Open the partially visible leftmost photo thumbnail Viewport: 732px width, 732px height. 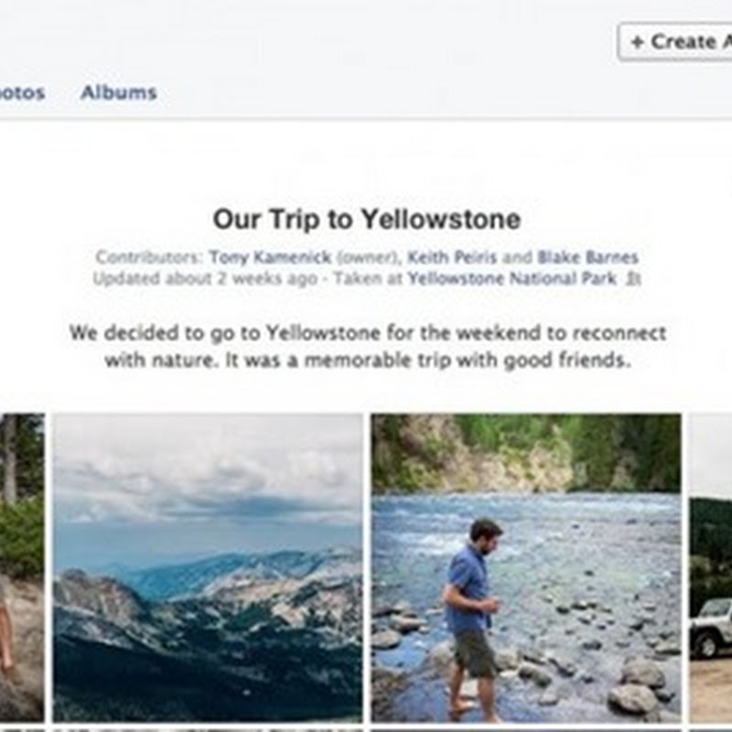pos(21,567)
